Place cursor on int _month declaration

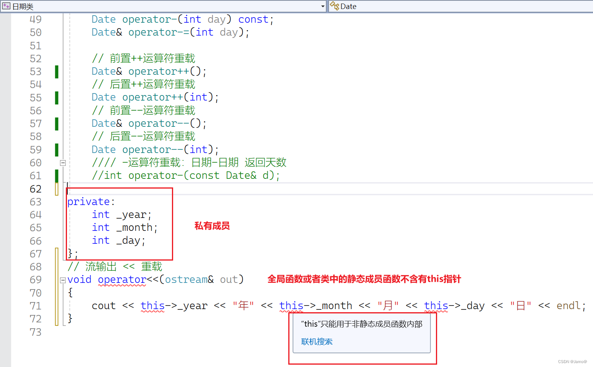pyautogui.click(x=125, y=227)
